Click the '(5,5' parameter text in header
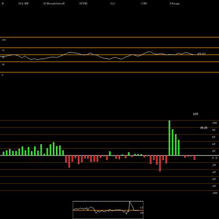Screen dimensions: 219x219 pos(113,4)
